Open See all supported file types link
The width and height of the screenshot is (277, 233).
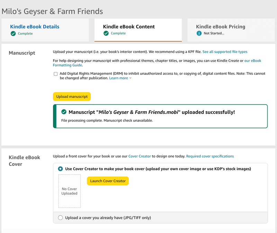click(x=225, y=52)
